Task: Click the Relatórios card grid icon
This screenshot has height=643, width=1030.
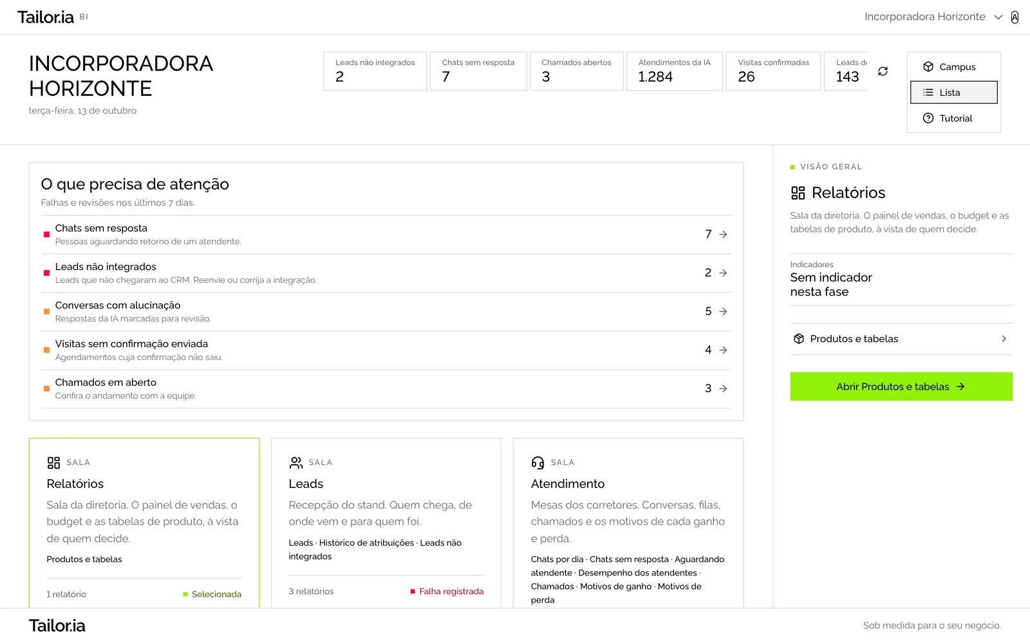Action: [54, 463]
